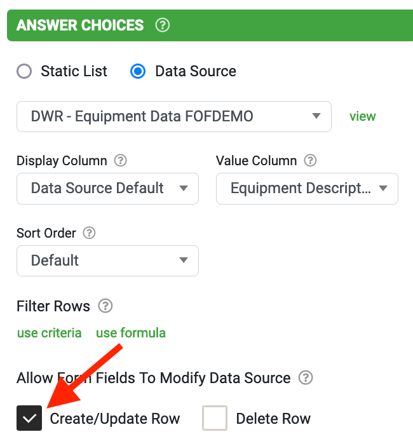This screenshot has height=446, width=413.
Task: Click Filter Rows help icon
Action: coord(105,306)
